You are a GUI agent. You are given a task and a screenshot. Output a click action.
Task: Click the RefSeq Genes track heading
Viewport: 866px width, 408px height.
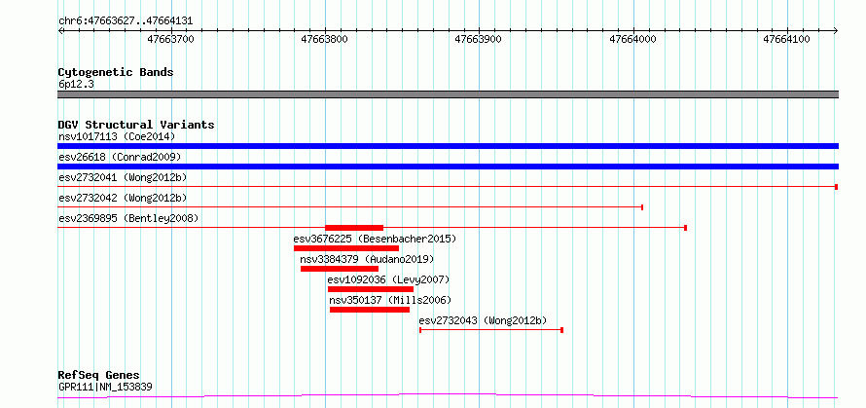(99, 376)
